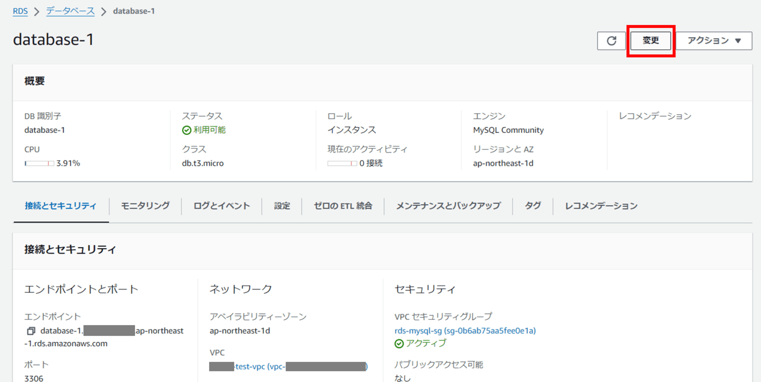The height and width of the screenshot is (382, 761).
Task: Switch to the レコメンデーション tab
Action: [601, 206]
